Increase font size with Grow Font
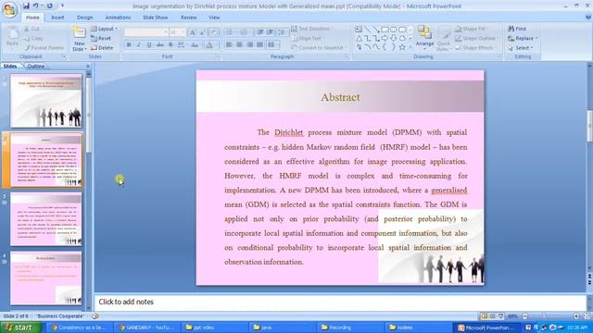The image size is (593, 333). pyautogui.click(x=193, y=32)
